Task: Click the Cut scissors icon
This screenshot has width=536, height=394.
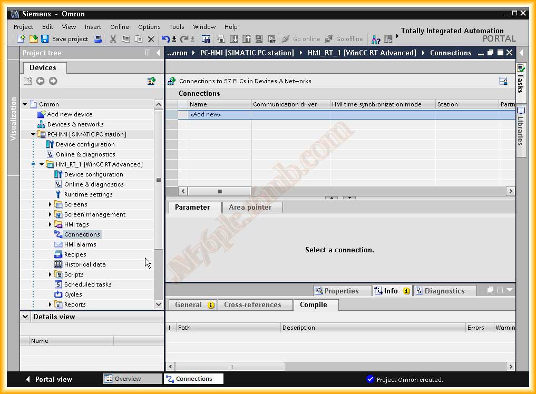Action: pyautogui.click(x=113, y=39)
